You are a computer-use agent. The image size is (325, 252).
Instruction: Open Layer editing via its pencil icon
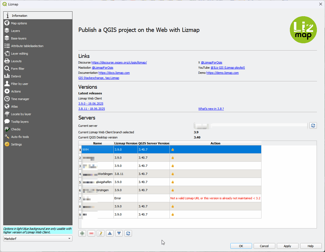7,54
